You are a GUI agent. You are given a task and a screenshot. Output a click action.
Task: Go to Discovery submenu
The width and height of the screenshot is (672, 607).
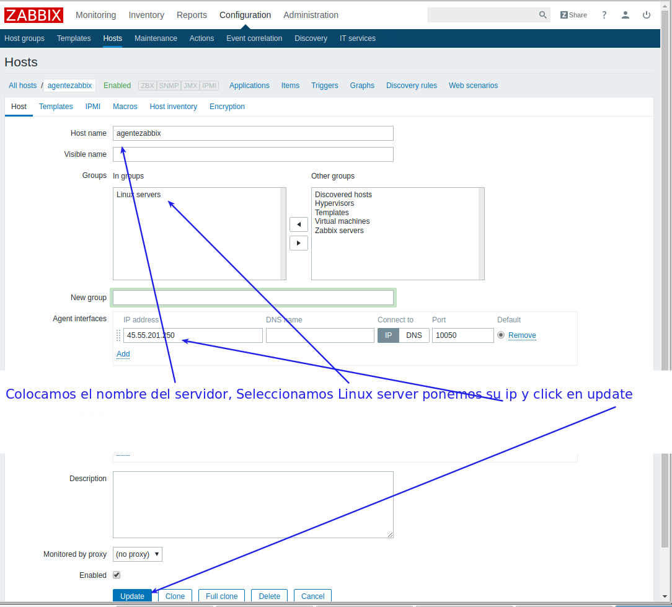(311, 38)
